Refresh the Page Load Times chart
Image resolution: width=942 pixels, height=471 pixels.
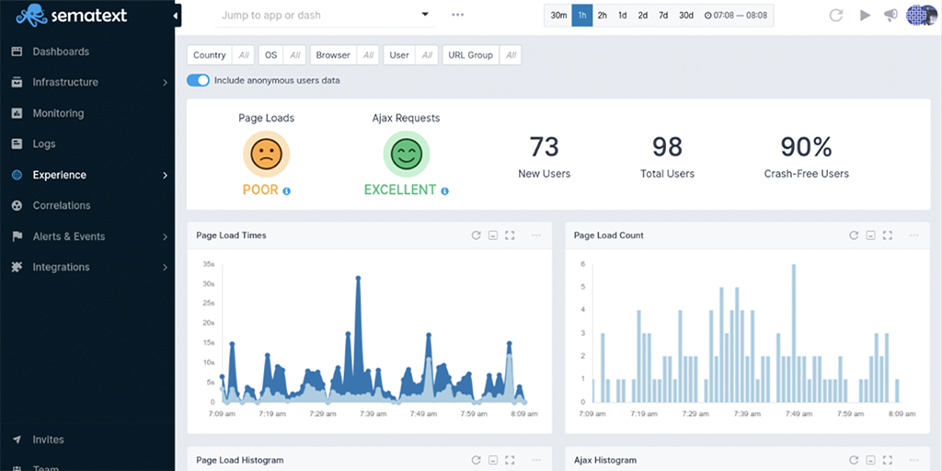476,235
